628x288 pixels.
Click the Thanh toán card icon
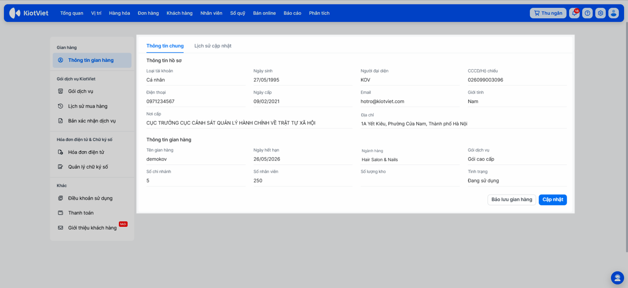[61, 213]
